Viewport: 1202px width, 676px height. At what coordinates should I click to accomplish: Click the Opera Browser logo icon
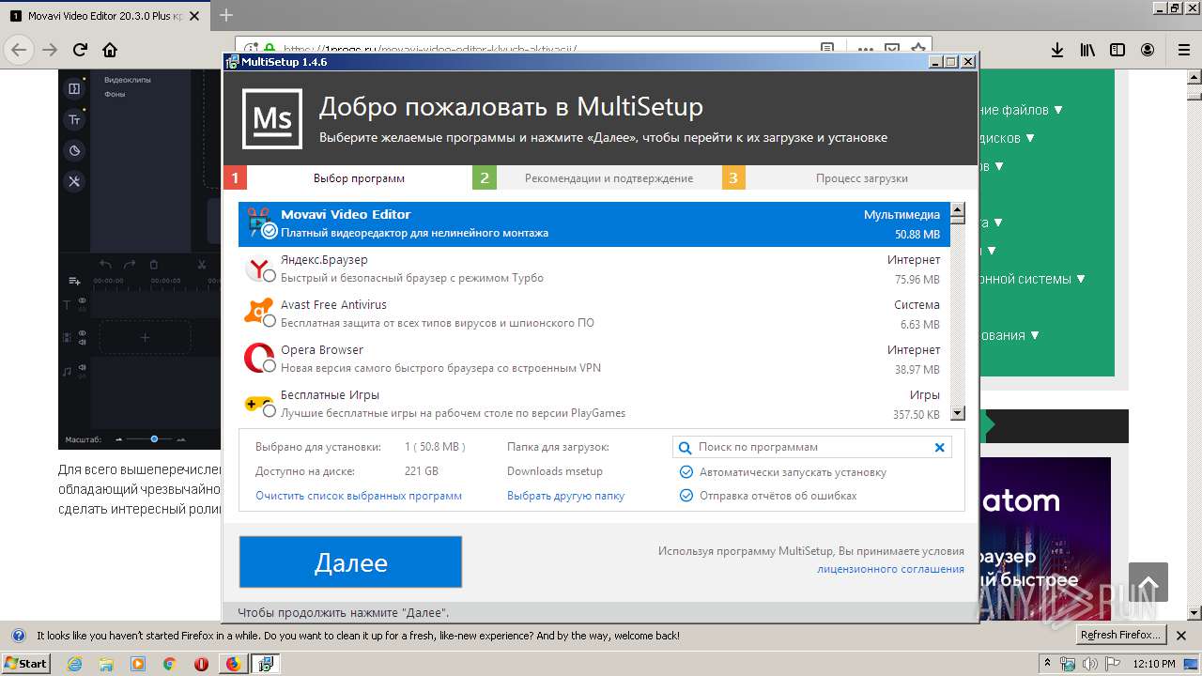[x=258, y=358]
